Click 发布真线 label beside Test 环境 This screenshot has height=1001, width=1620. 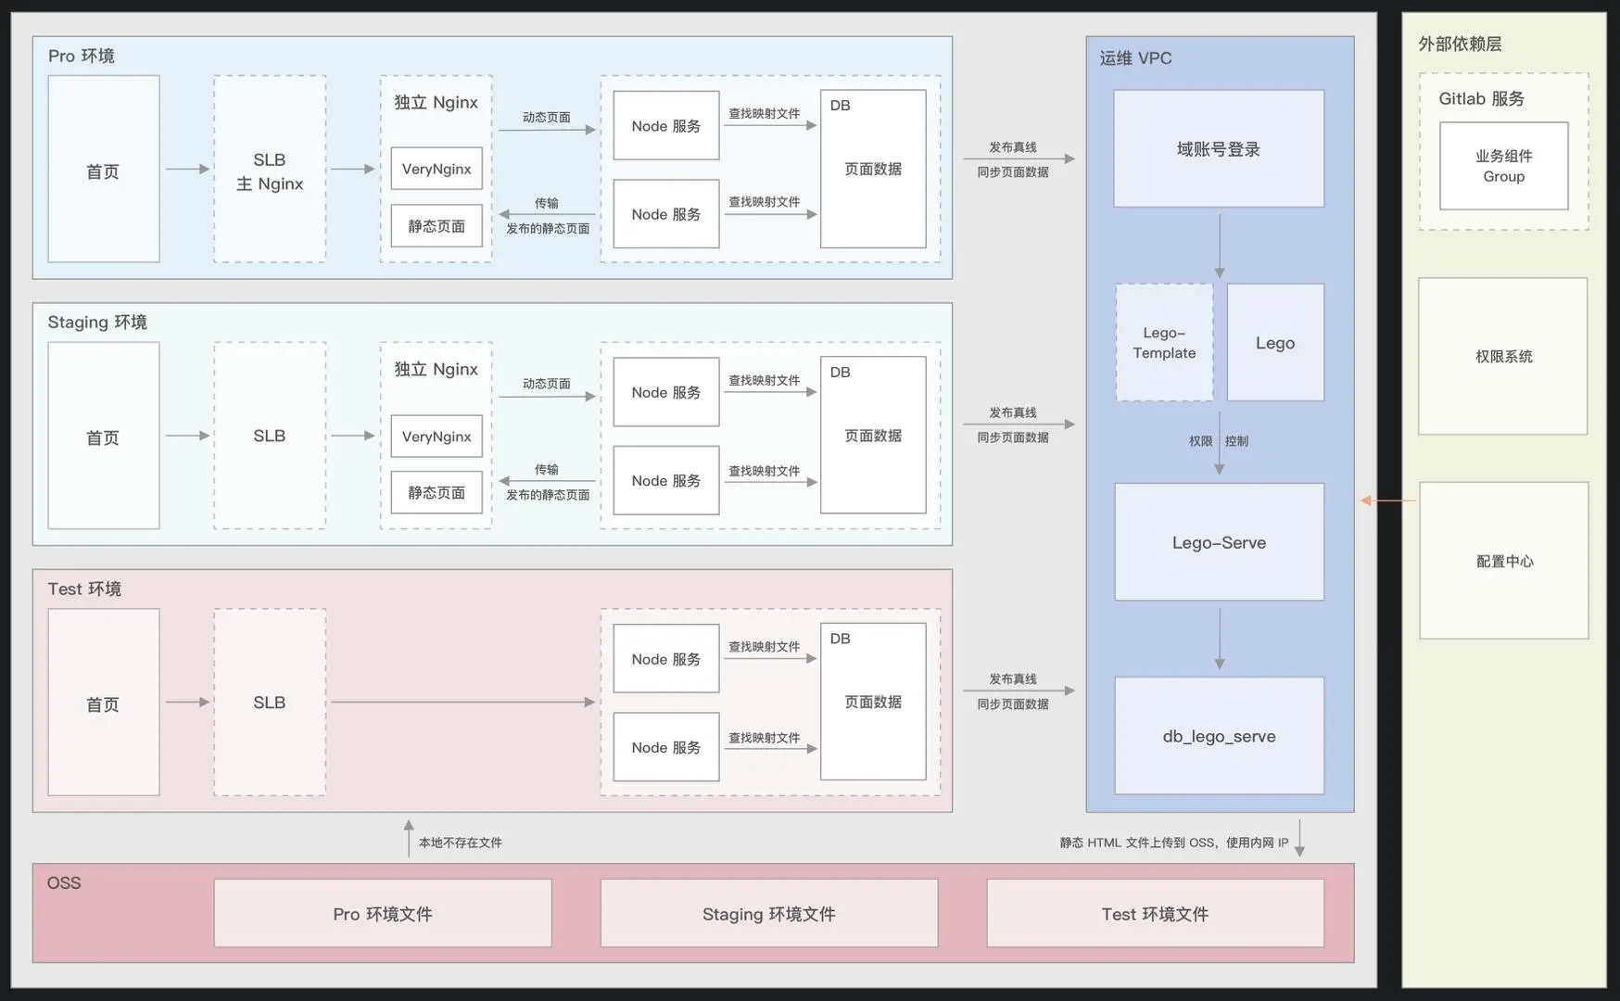coord(1013,679)
